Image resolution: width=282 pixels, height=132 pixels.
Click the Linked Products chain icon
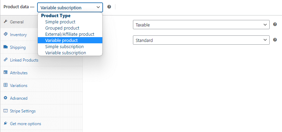5,60
